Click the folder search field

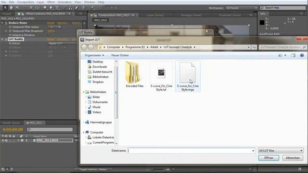point(282,47)
